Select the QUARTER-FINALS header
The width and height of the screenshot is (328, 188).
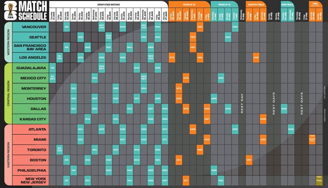point(256,4)
